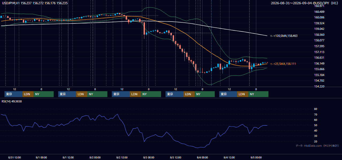342x160 pixels.
Task: Click the RSI(14) 49.3658 indicator label
Action: point(12,101)
